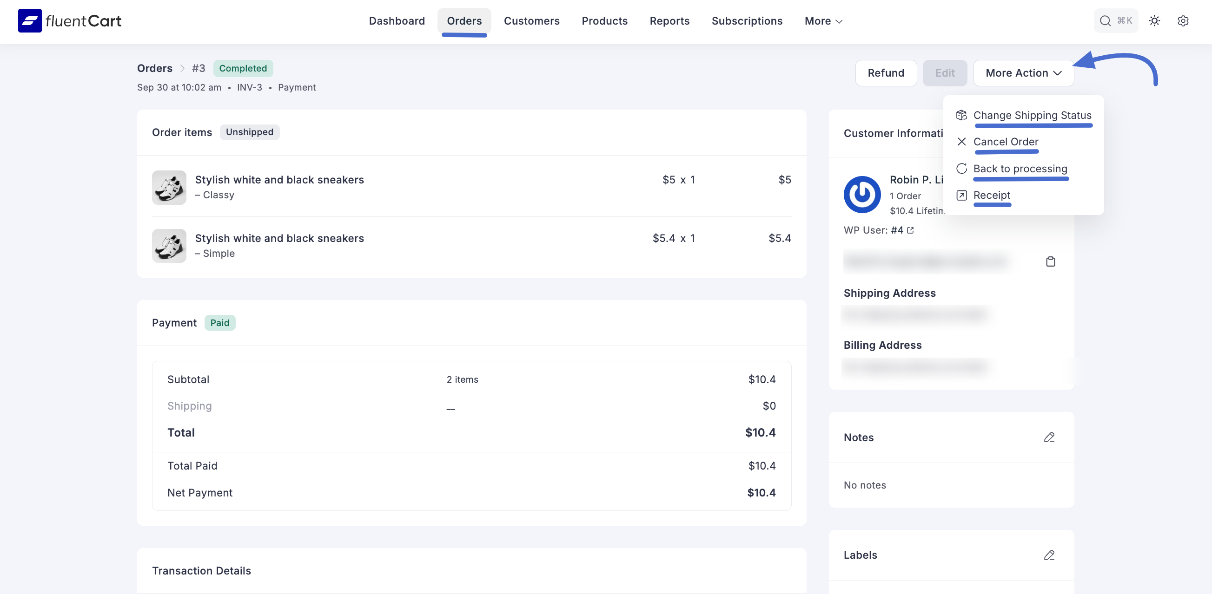Copy customer email with clipboard icon

(1050, 261)
